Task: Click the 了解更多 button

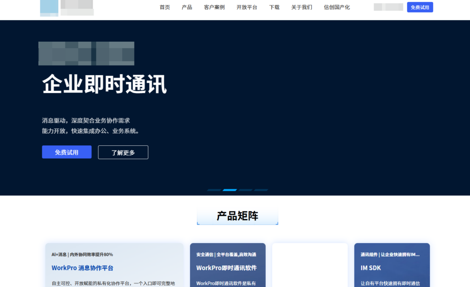Action: tap(123, 152)
